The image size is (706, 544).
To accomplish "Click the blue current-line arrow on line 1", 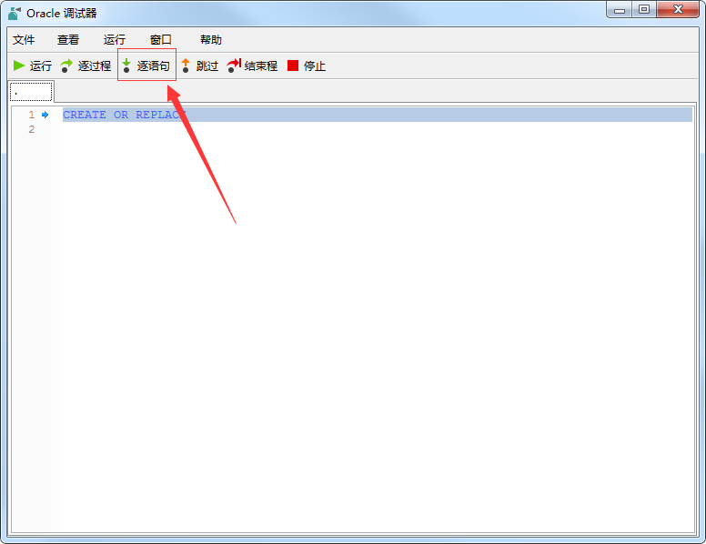I will coord(45,115).
